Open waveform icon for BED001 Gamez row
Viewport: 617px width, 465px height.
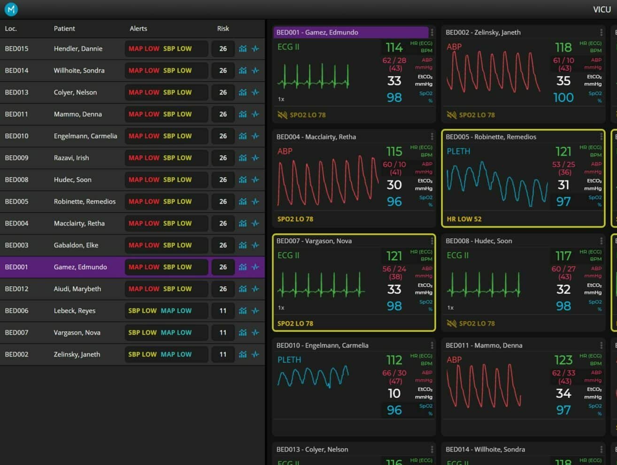point(255,267)
